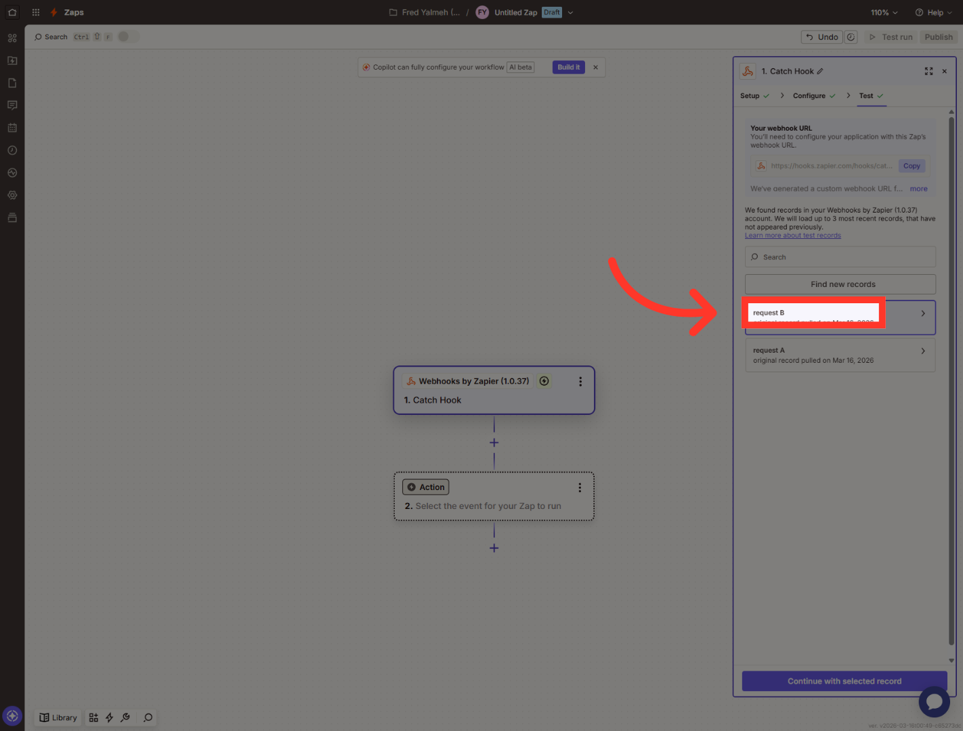This screenshot has width=963, height=731.
Task: Select the Test tab
Action: click(872, 95)
